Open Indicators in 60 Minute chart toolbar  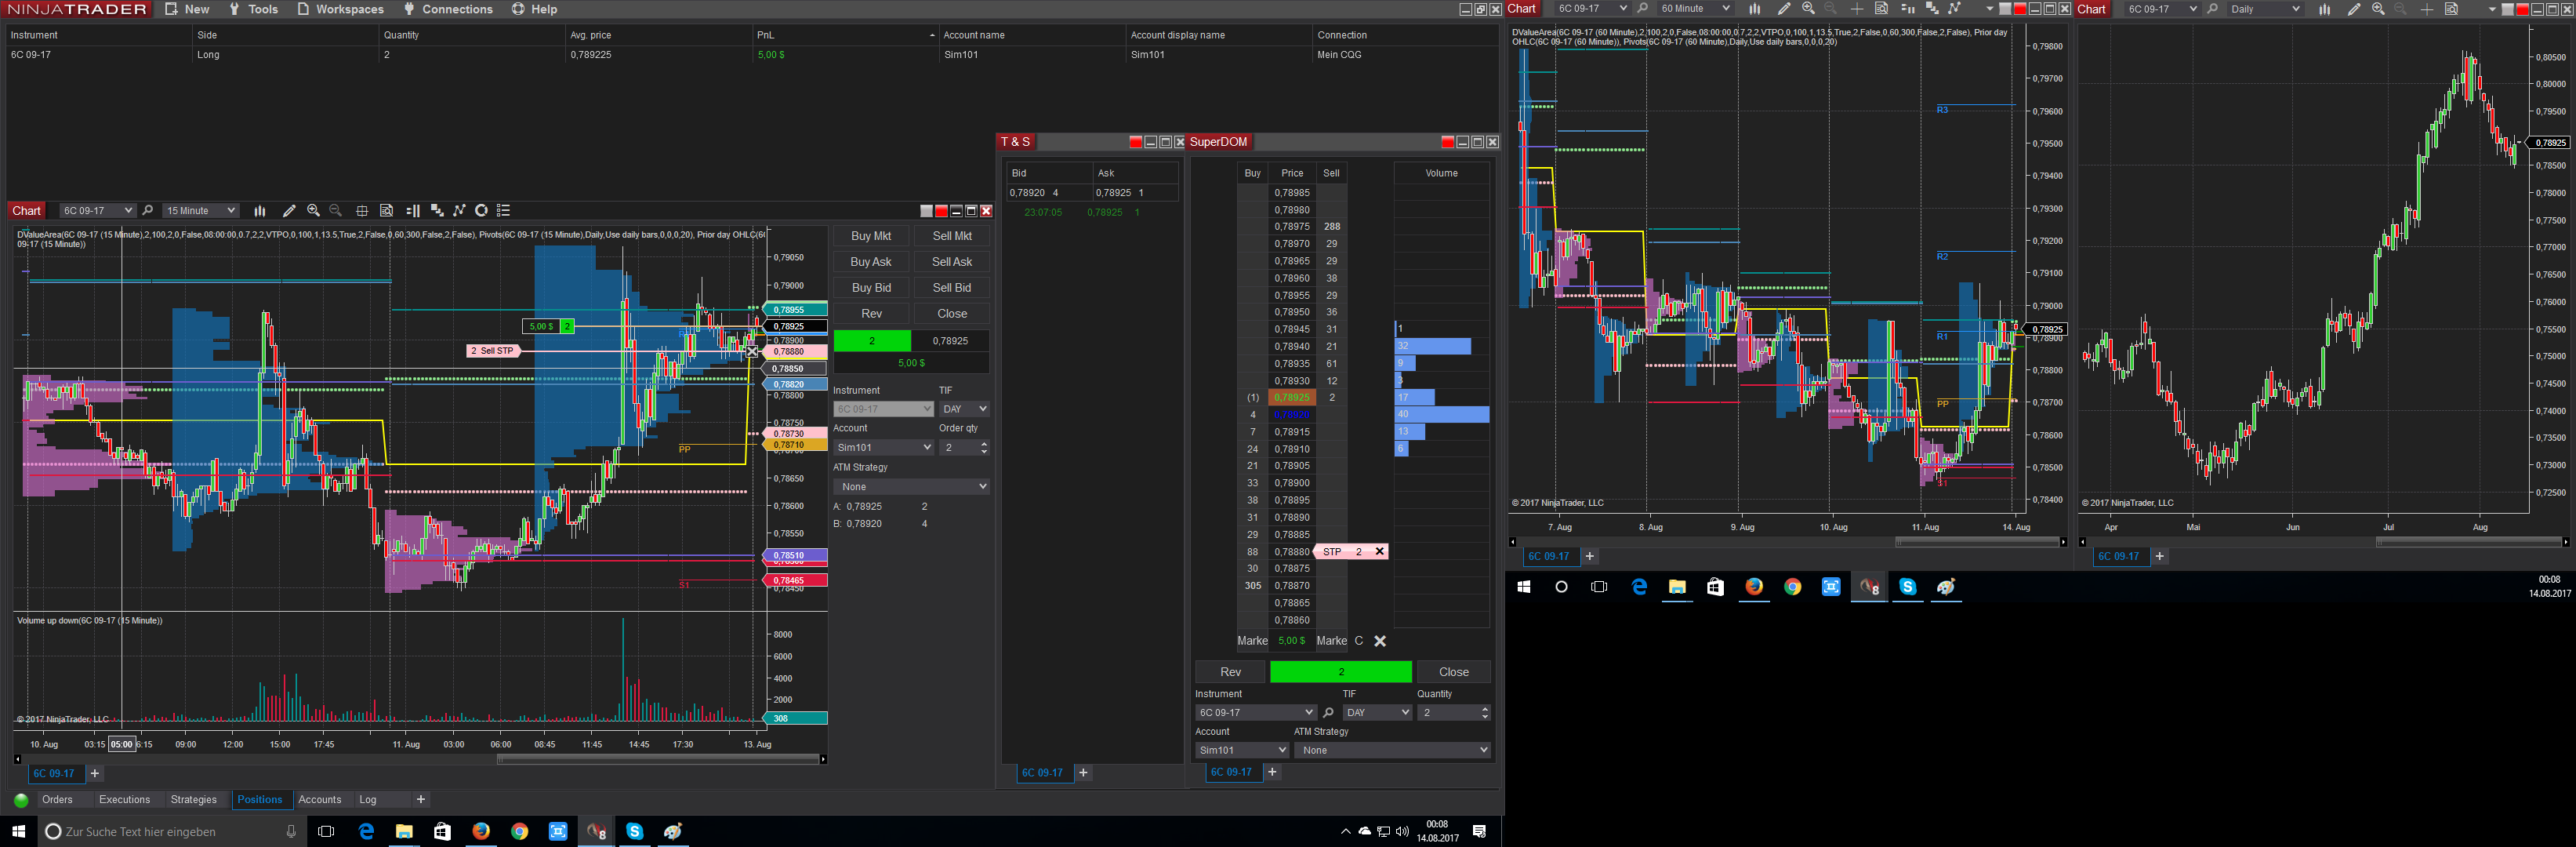pyautogui.click(x=1955, y=9)
